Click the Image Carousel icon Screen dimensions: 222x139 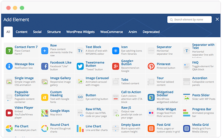80,82
